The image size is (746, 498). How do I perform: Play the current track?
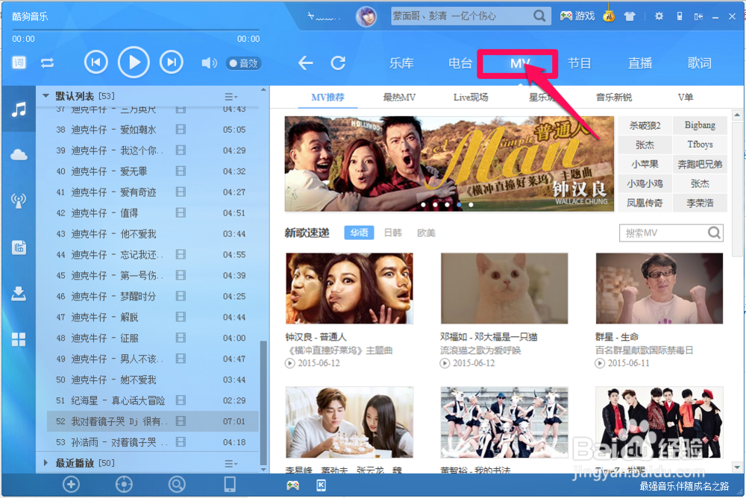click(134, 63)
